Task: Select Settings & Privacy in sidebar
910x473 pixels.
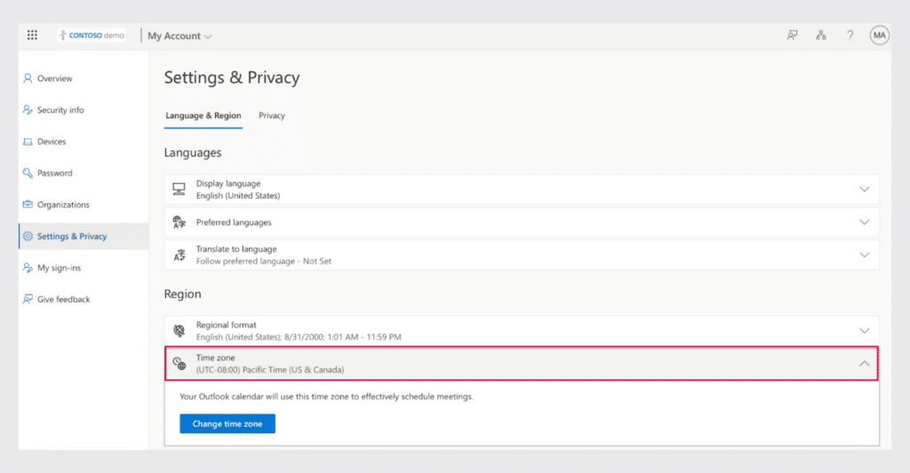Action: [84, 236]
